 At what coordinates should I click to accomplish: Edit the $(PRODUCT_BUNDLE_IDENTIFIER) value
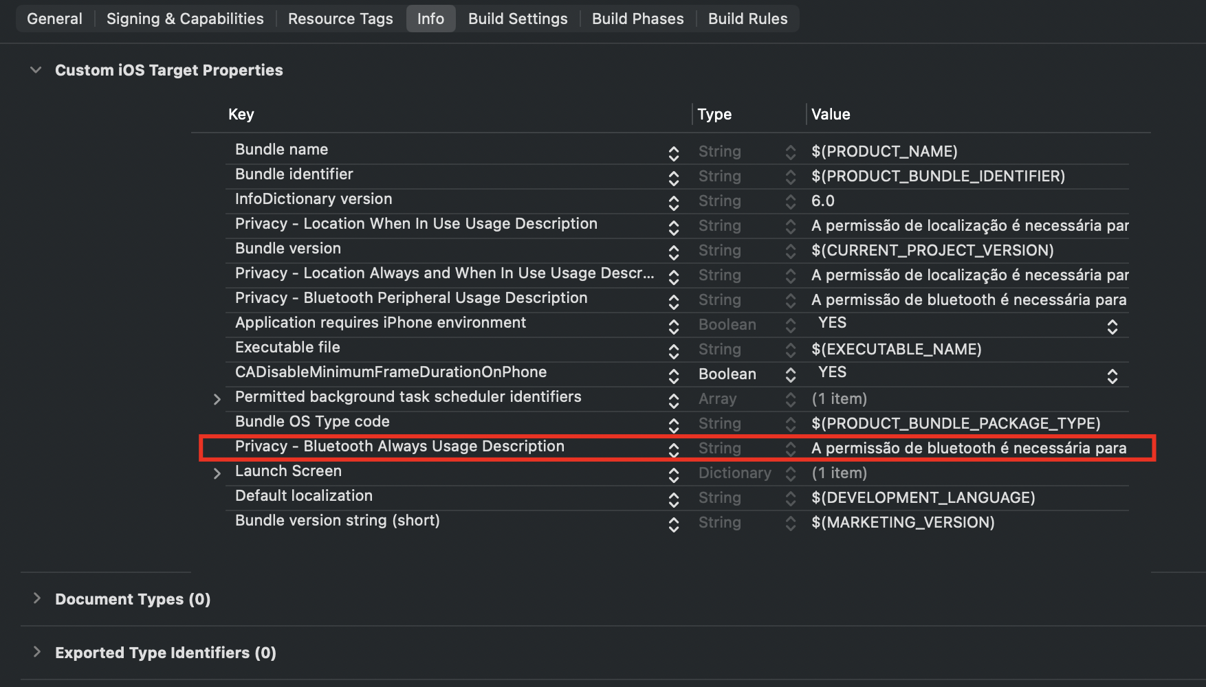pos(938,176)
